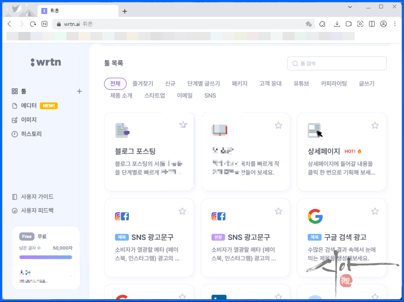Screen dimensions: 404x302
Task: Select the 유튜브 tab
Action: click(301, 83)
